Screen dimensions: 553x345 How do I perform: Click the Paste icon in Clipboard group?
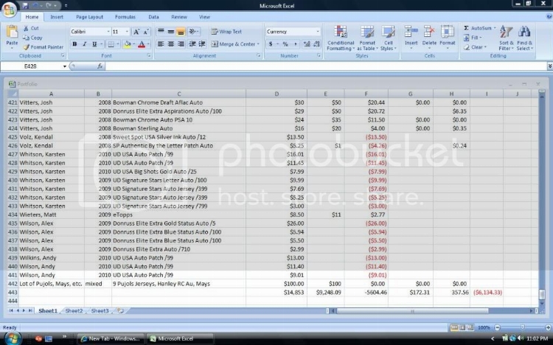[12, 32]
